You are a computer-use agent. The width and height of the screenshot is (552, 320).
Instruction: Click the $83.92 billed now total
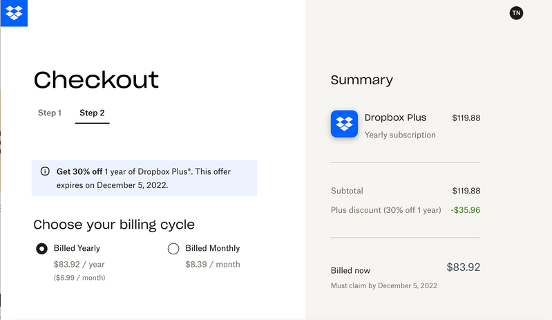tap(463, 267)
